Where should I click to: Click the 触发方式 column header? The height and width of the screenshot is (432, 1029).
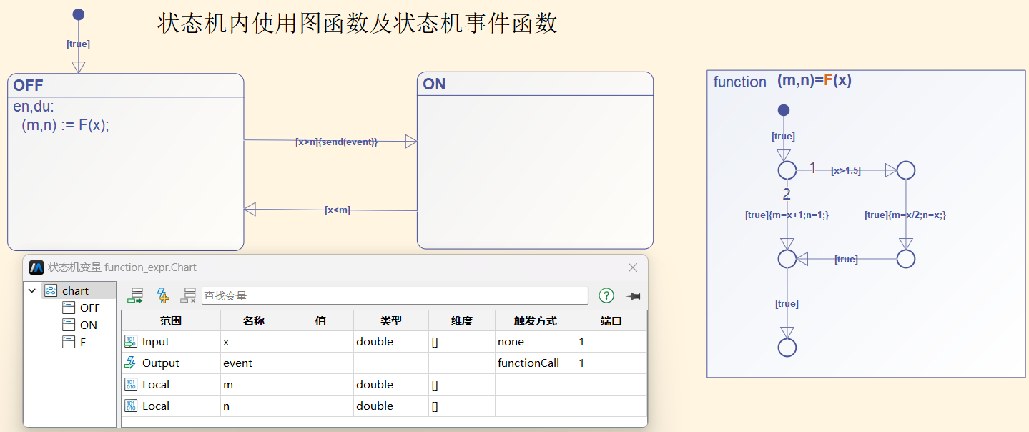pyautogui.click(x=536, y=321)
